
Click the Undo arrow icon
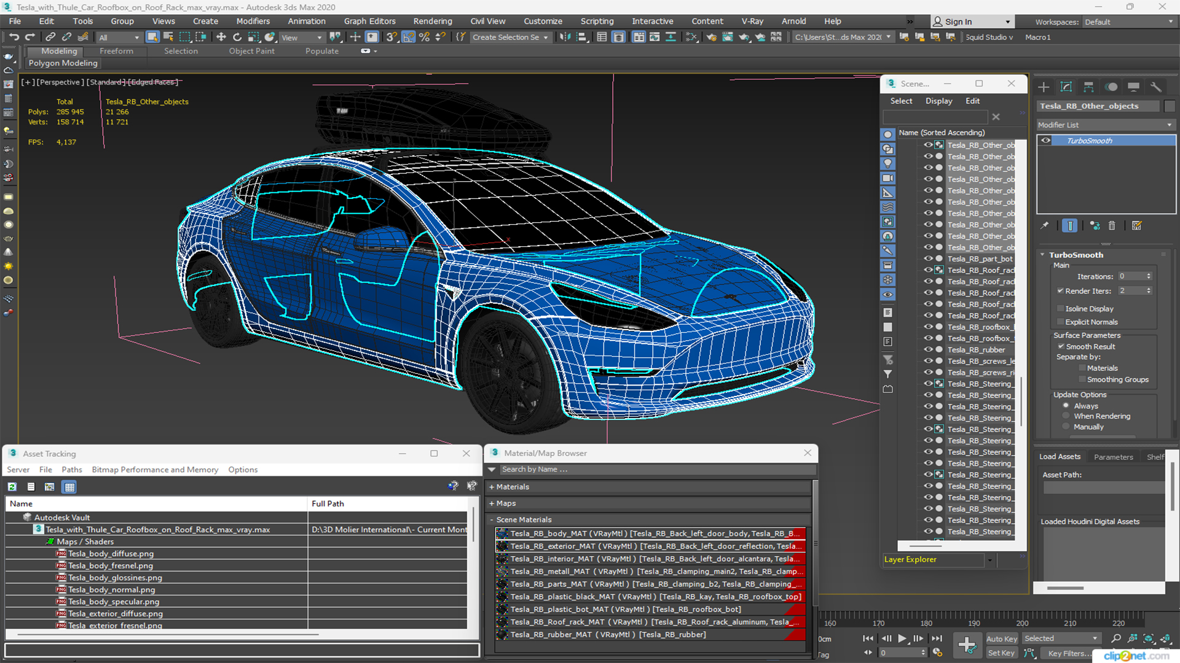[14, 37]
